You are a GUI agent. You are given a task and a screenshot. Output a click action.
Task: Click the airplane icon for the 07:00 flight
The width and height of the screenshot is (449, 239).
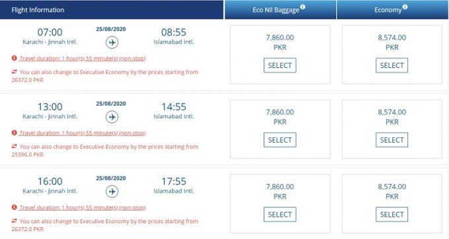click(112, 42)
